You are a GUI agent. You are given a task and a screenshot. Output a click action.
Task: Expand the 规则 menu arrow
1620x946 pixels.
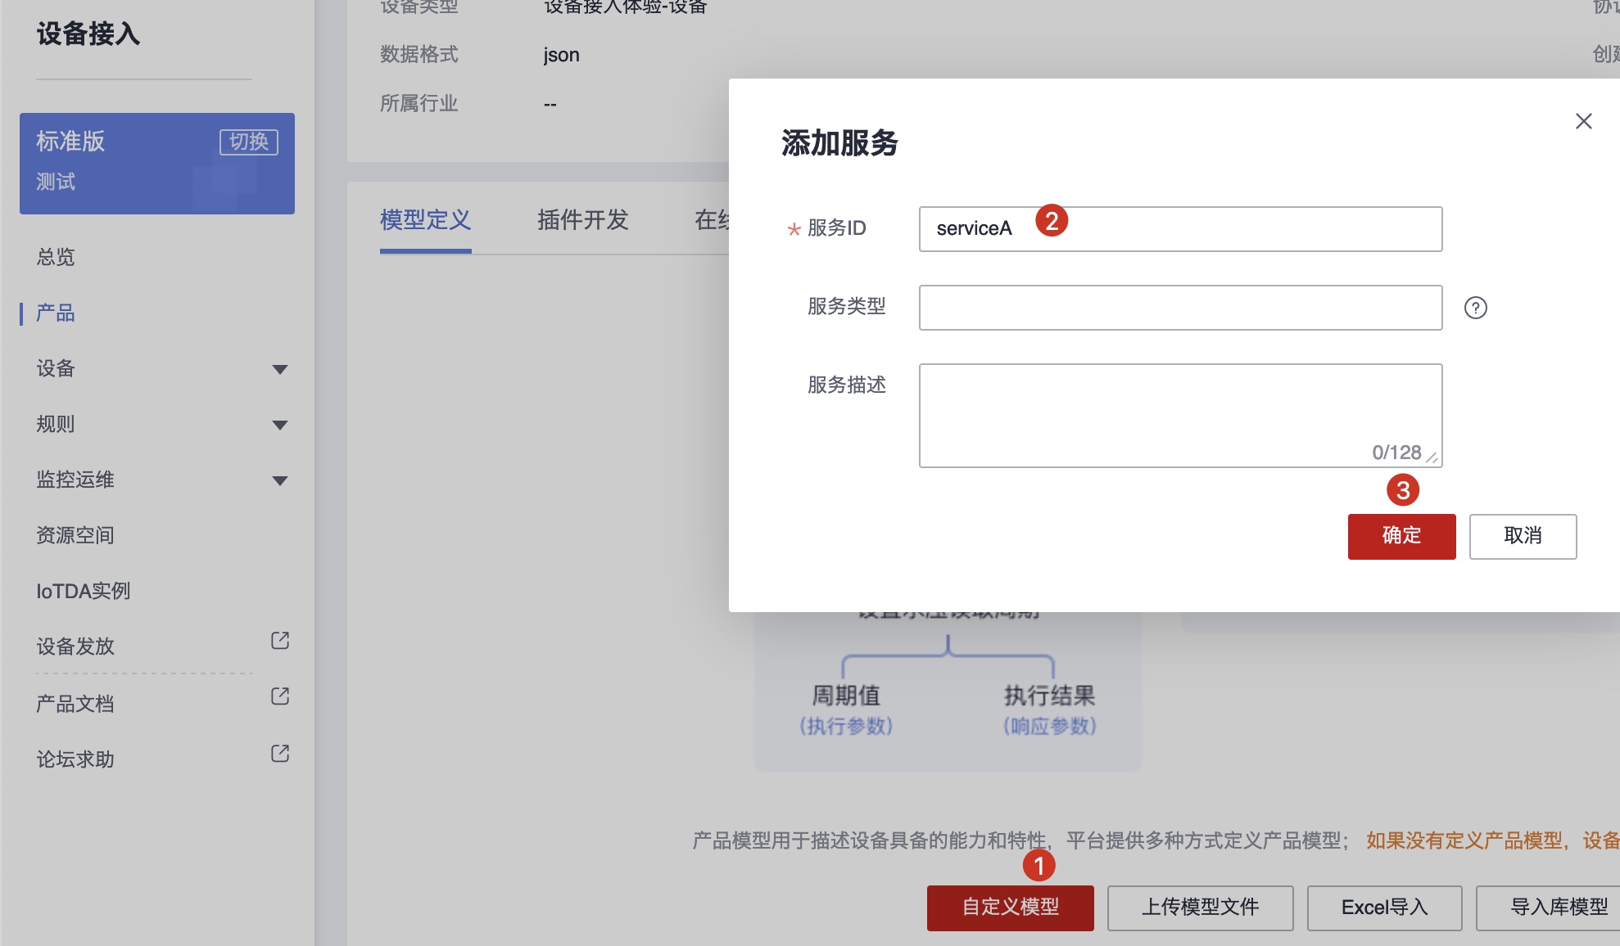pos(280,426)
